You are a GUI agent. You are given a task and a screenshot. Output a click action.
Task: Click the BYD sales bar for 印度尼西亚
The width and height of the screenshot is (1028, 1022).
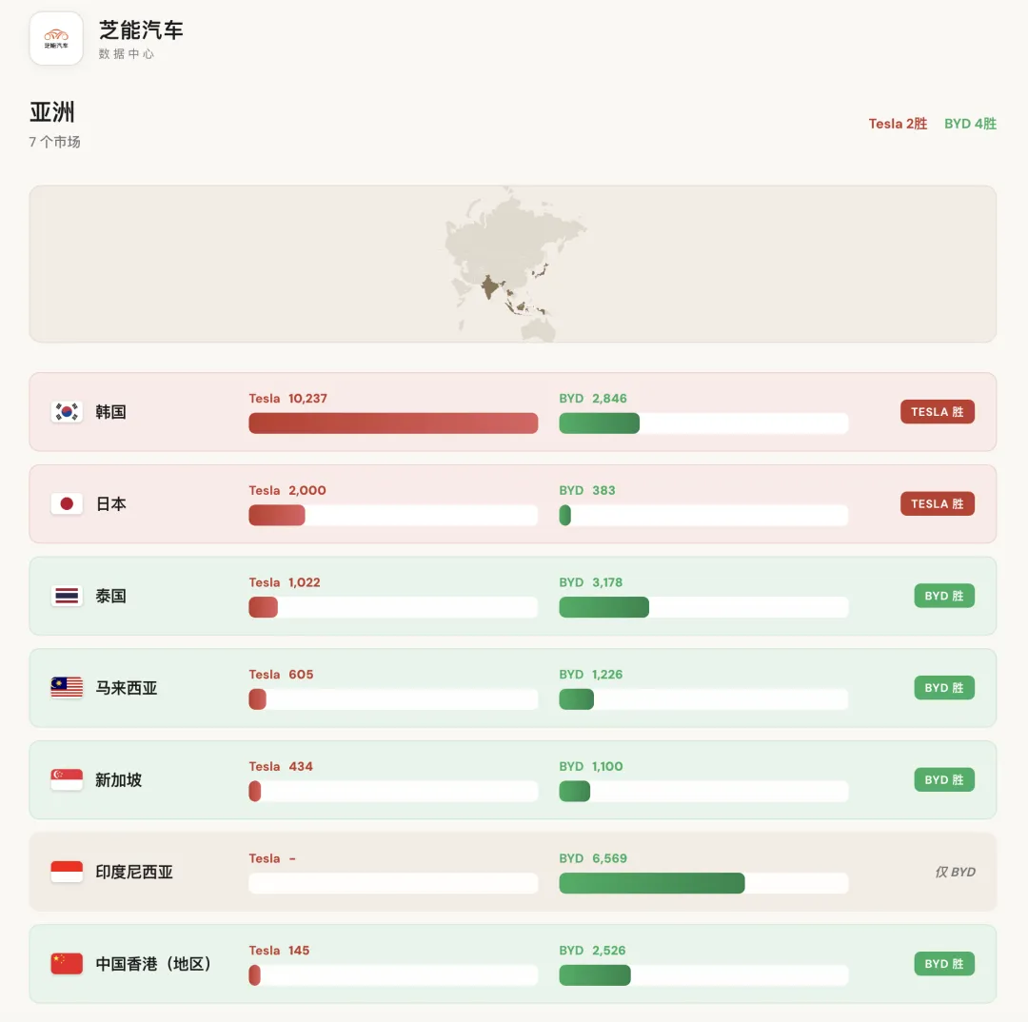652,883
